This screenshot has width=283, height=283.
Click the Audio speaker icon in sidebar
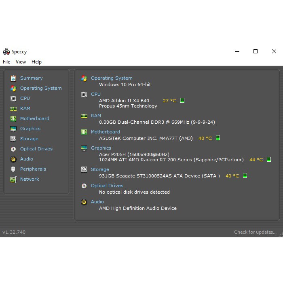pyautogui.click(x=13, y=159)
